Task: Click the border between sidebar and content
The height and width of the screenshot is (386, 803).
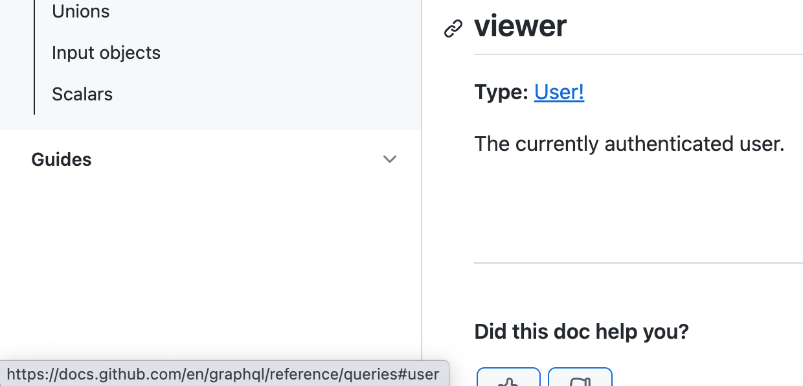Action: [x=422, y=193]
